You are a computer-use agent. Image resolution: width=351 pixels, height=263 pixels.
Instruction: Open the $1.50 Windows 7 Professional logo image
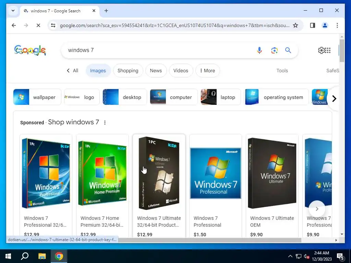pyautogui.click(x=216, y=173)
